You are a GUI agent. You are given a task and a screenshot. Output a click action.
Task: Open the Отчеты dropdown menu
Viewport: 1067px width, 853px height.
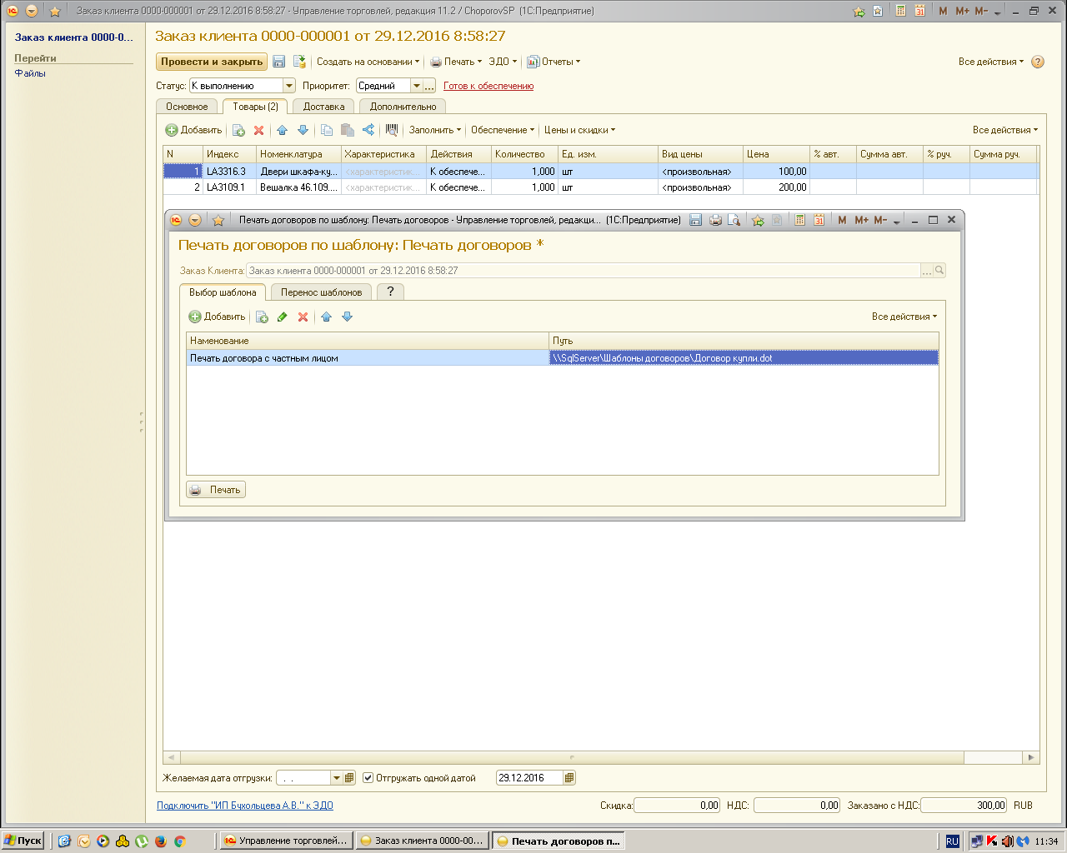coord(554,62)
